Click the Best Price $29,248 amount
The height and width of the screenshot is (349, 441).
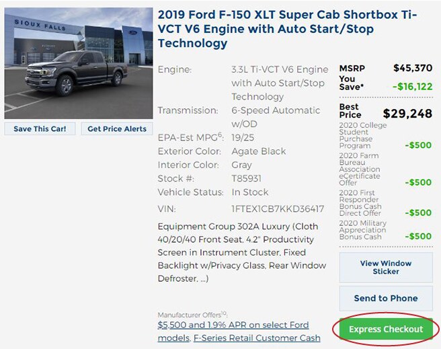[x=407, y=114]
